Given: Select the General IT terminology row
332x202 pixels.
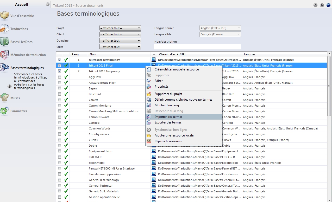Looking at the screenshot, I should coord(192,180).
